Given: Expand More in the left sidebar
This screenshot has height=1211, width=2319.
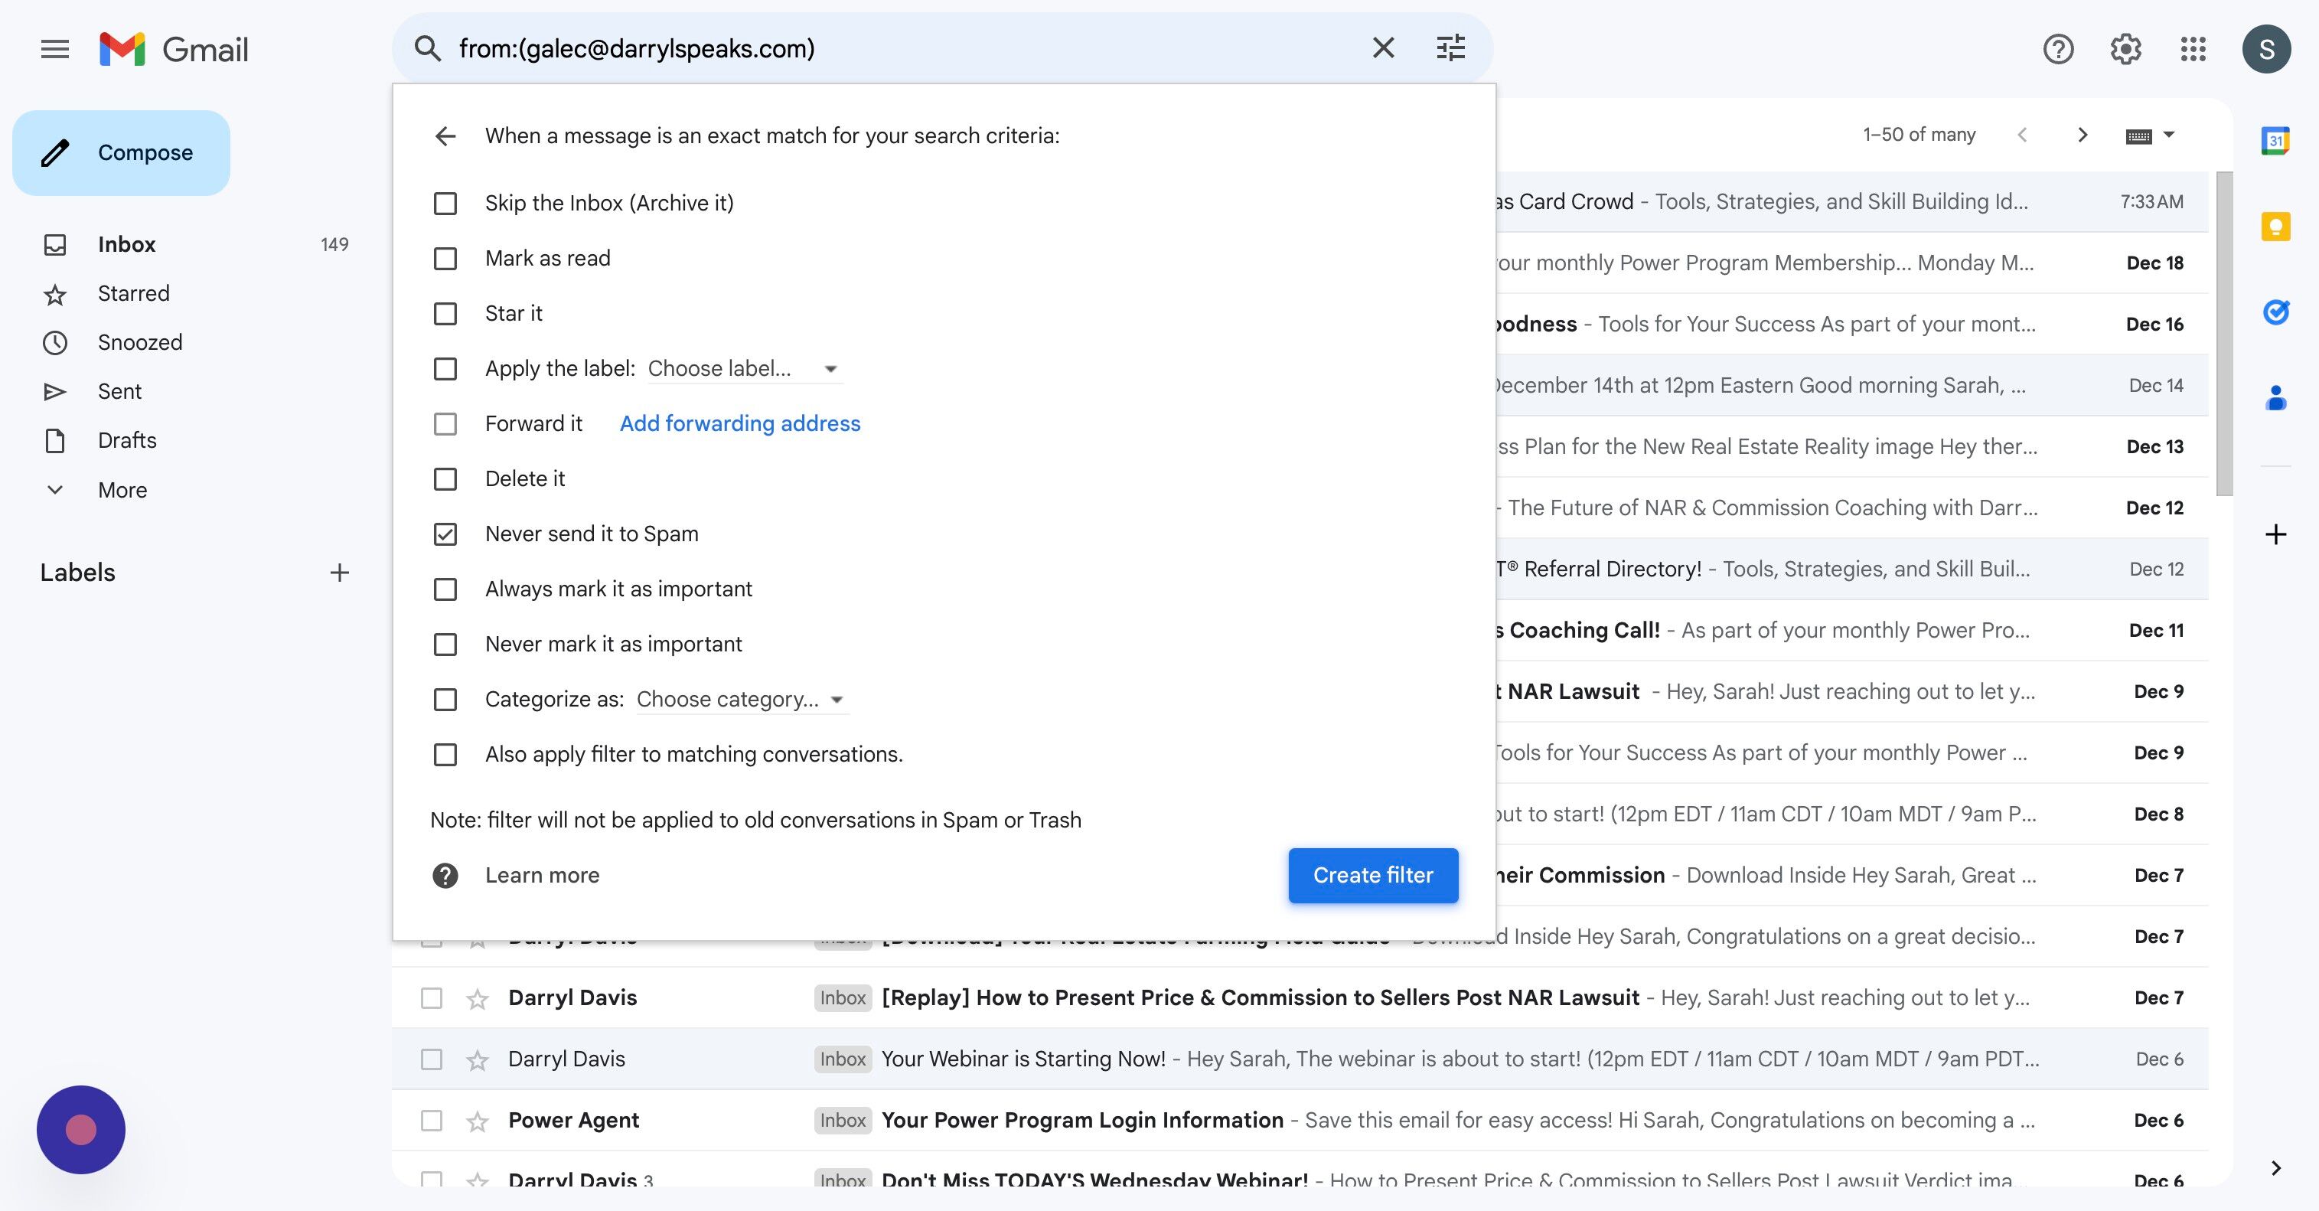Looking at the screenshot, I should click(x=122, y=490).
